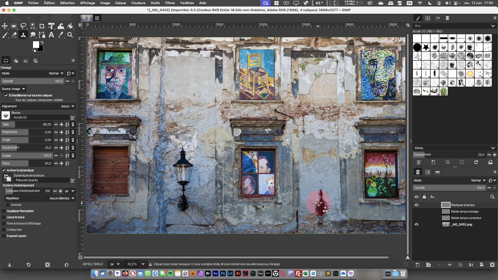Open the Répétition dropdown

40,198
